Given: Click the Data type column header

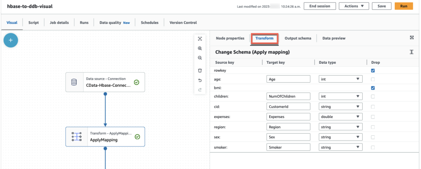Looking at the screenshot, I should pos(327,63).
